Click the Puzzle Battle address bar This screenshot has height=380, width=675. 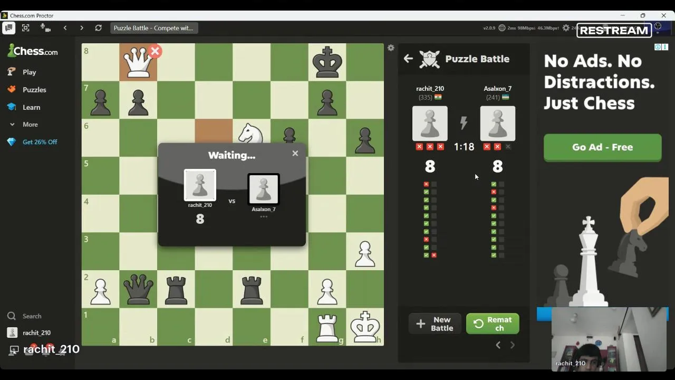(154, 28)
